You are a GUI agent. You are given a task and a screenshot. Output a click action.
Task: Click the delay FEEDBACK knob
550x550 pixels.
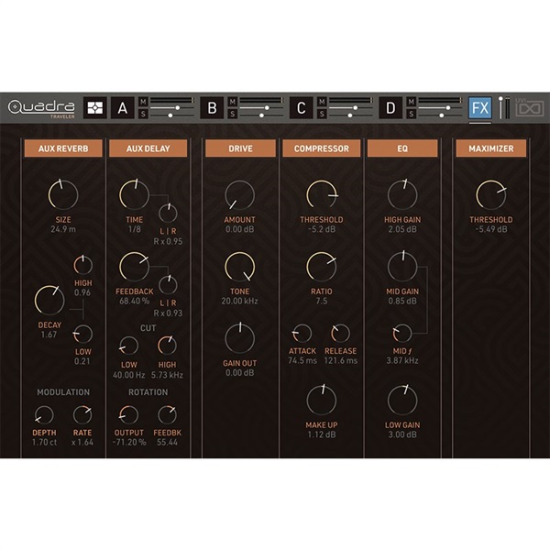(x=134, y=267)
